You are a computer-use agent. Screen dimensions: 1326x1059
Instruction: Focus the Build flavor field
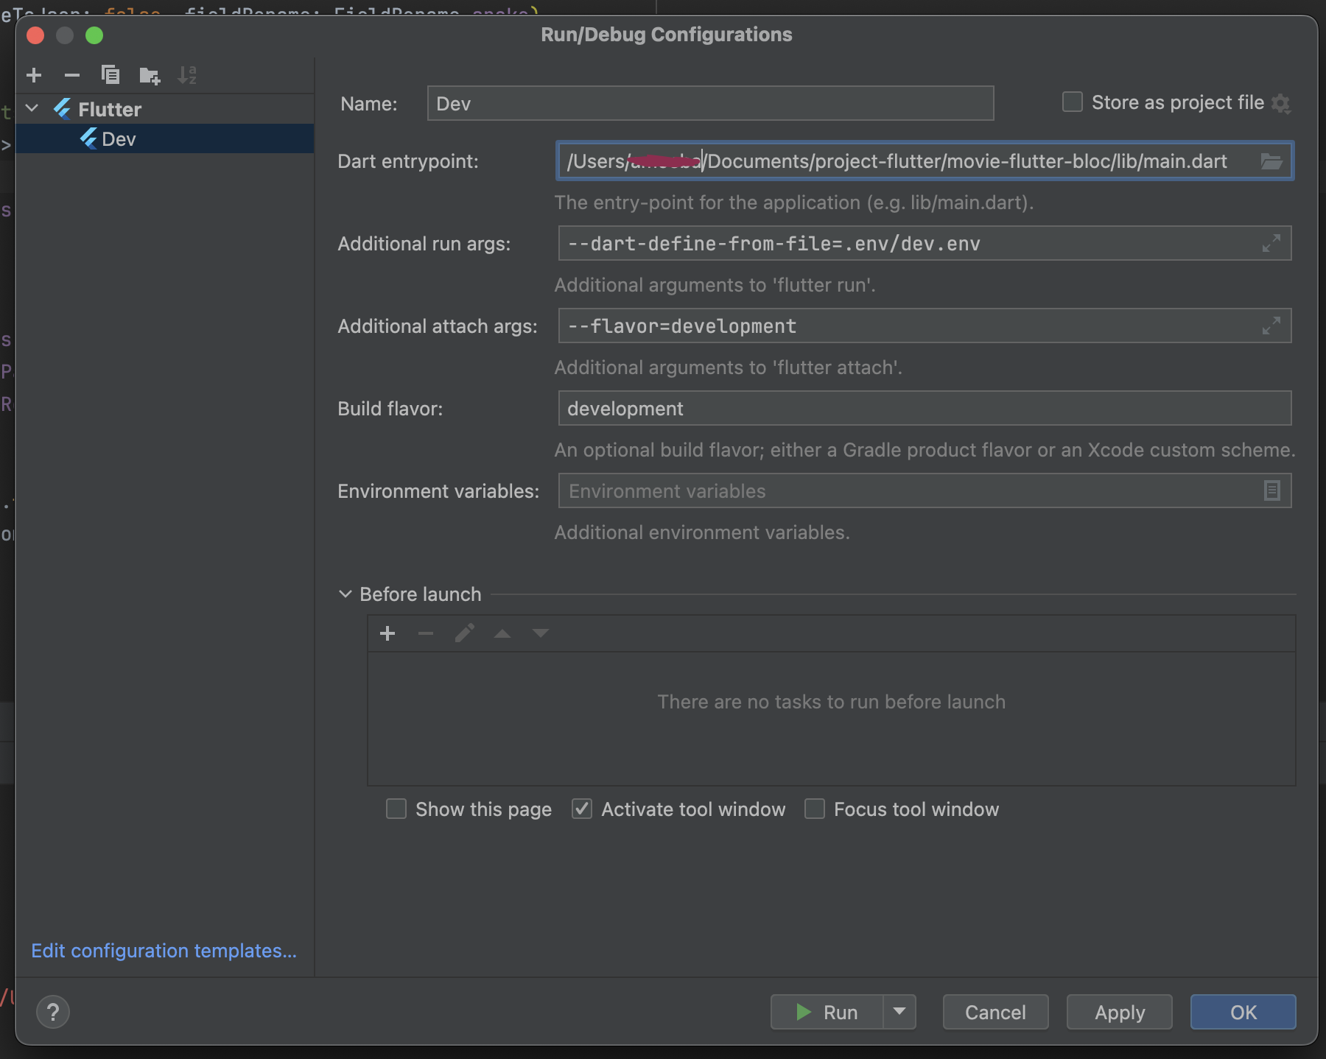click(925, 408)
